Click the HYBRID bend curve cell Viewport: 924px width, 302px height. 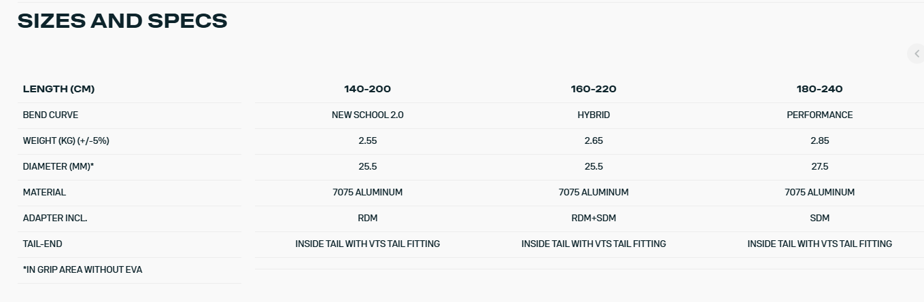click(594, 115)
